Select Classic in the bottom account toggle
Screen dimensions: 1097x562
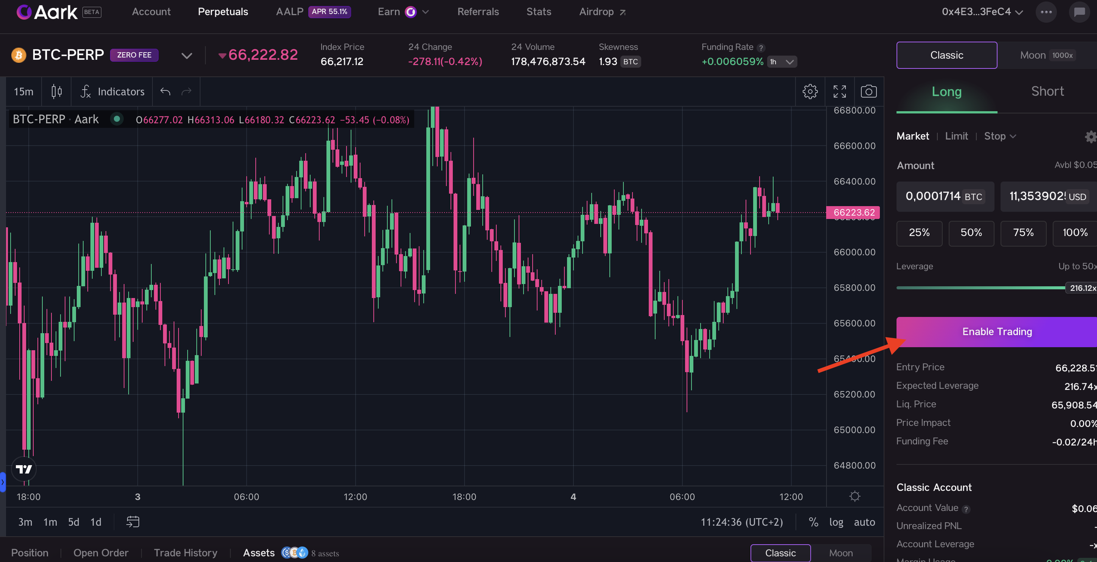pos(781,553)
